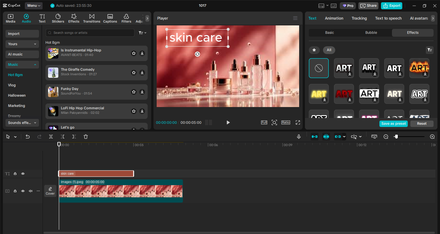This screenshot has height=234, width=440.
Task: Switch to the Bubble tab
Action: [371, 32]
